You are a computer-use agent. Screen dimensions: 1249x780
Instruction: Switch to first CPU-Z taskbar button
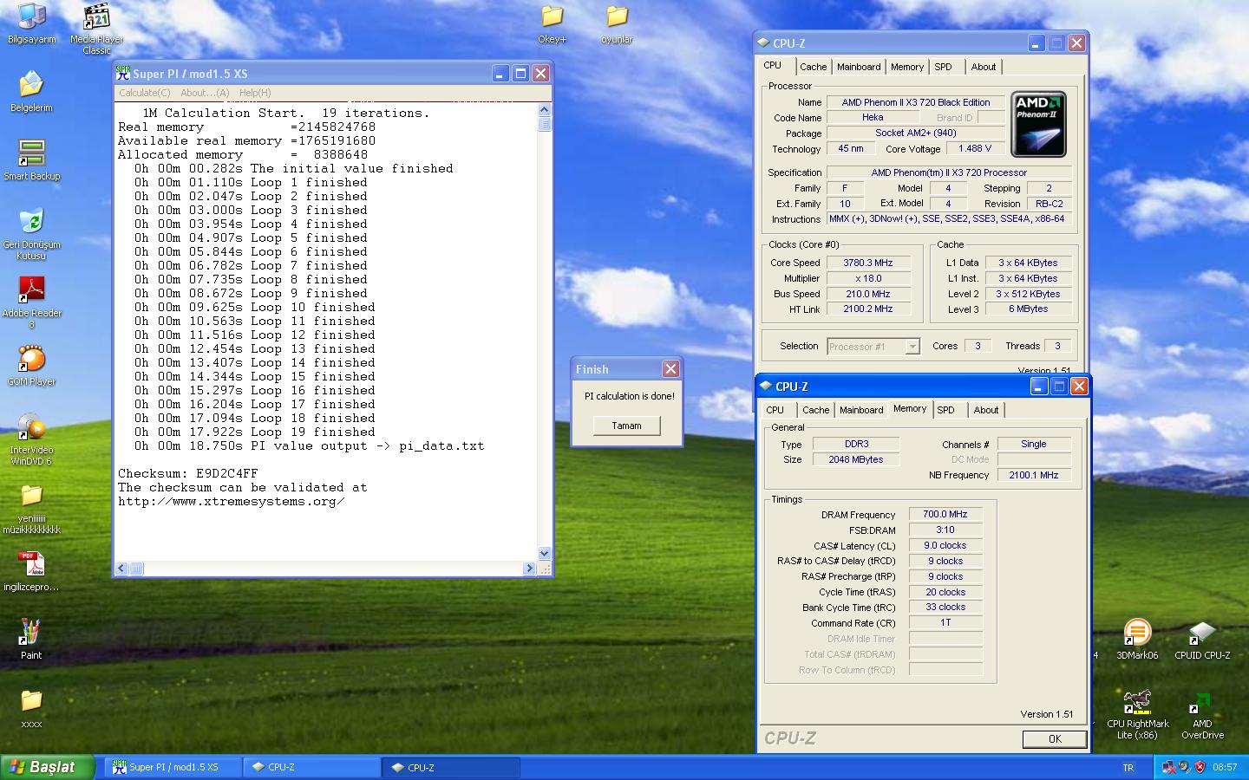[312, 767]
